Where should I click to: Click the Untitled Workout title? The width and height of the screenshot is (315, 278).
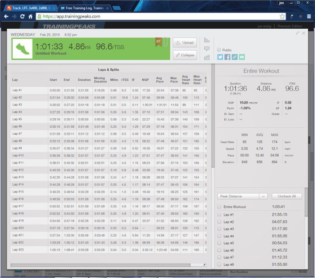coord(51,53)
